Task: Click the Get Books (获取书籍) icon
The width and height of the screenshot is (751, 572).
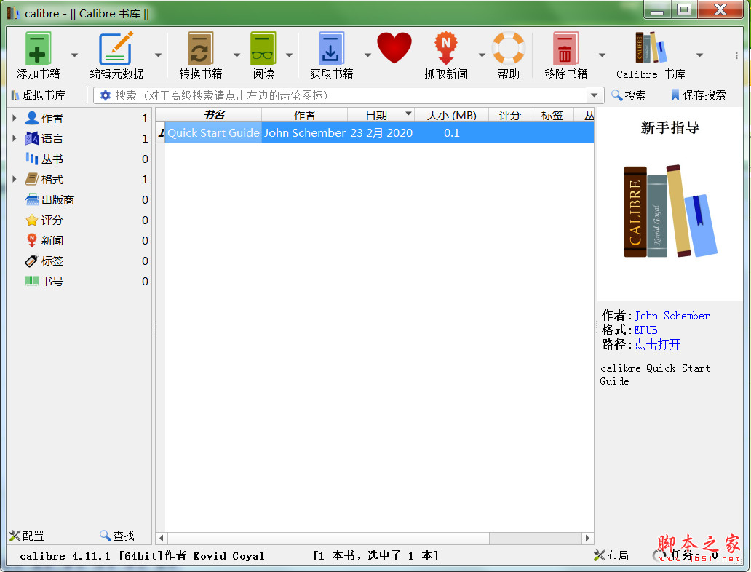Action: (331, 48)
